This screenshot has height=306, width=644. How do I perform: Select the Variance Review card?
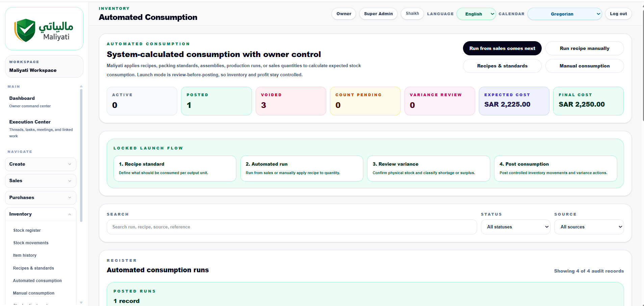(x=440, y=101)
